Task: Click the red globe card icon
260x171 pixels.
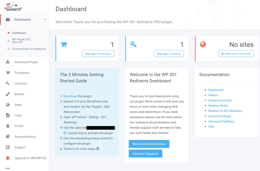Action: 203,44
